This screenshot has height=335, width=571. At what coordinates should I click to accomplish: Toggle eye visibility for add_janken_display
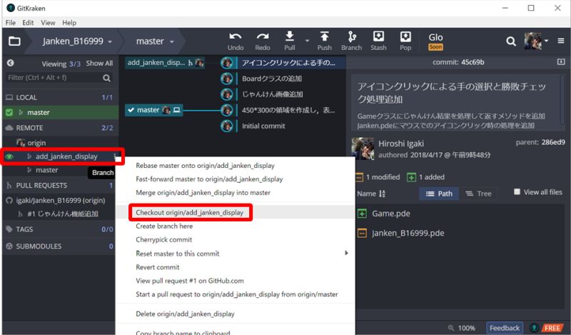9,156
